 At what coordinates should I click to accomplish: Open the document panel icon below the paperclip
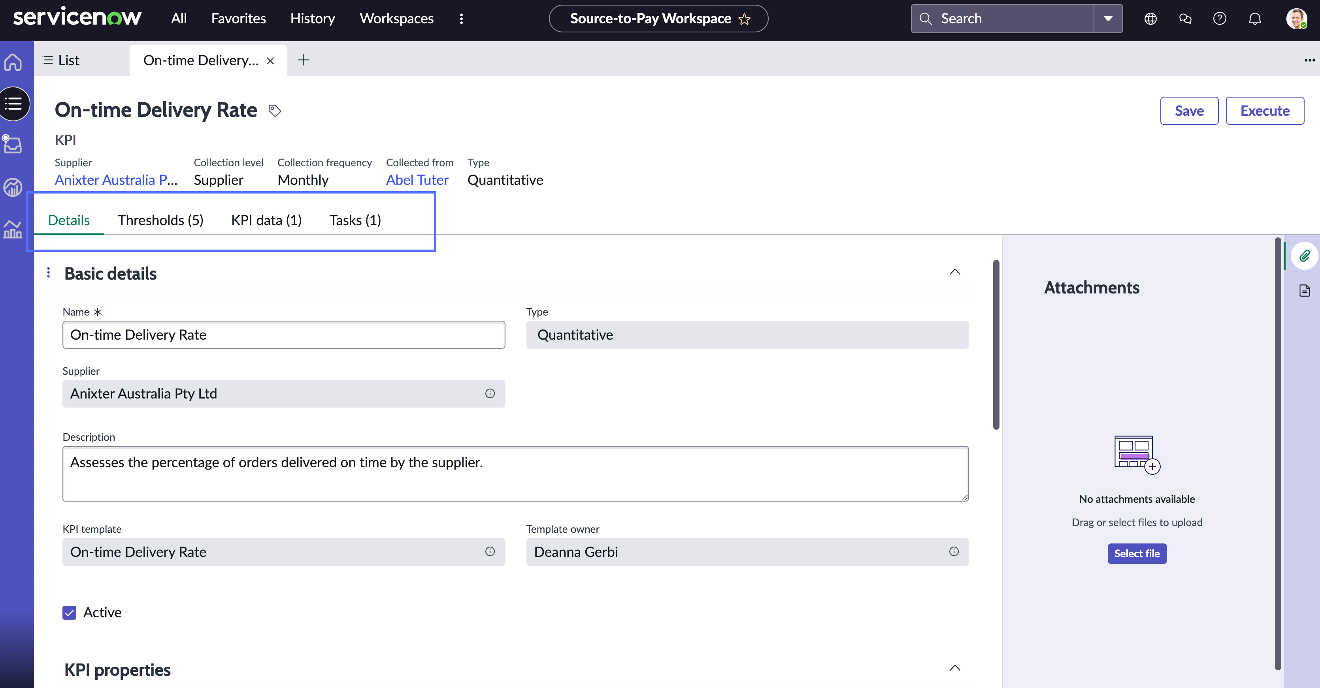1305,290
